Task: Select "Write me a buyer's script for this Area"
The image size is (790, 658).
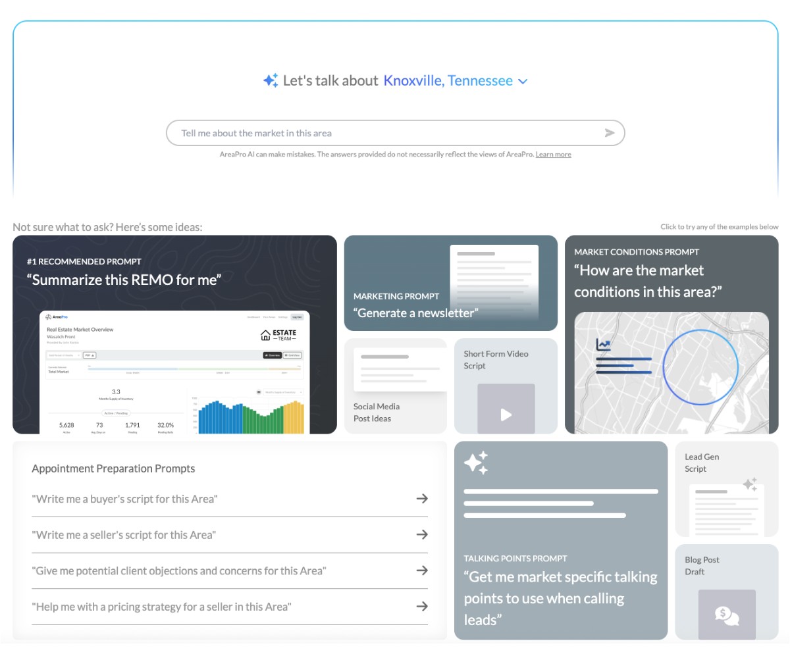Action: (x=230, y=499)
